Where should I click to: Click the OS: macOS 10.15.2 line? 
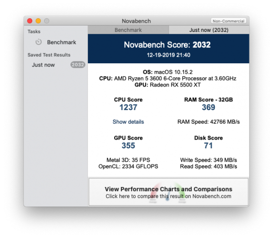coord(167,72)
